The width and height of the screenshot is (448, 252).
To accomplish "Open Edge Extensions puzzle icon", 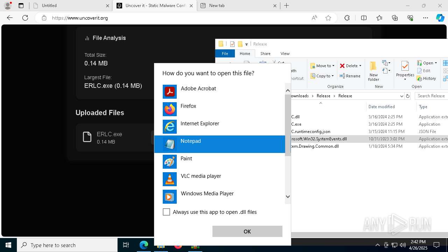I will tap(347, 18).
